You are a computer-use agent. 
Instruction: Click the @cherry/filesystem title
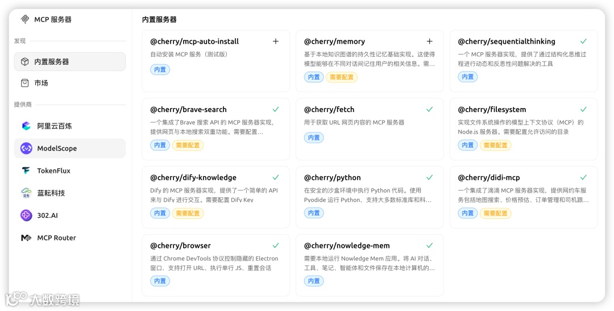(x=492, y=110)
